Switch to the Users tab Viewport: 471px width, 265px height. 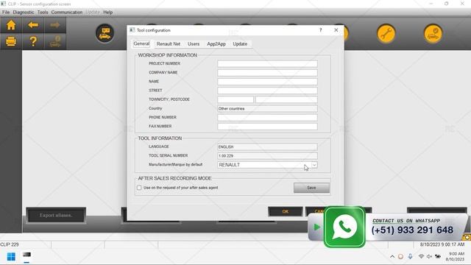(x=194, y=44)
